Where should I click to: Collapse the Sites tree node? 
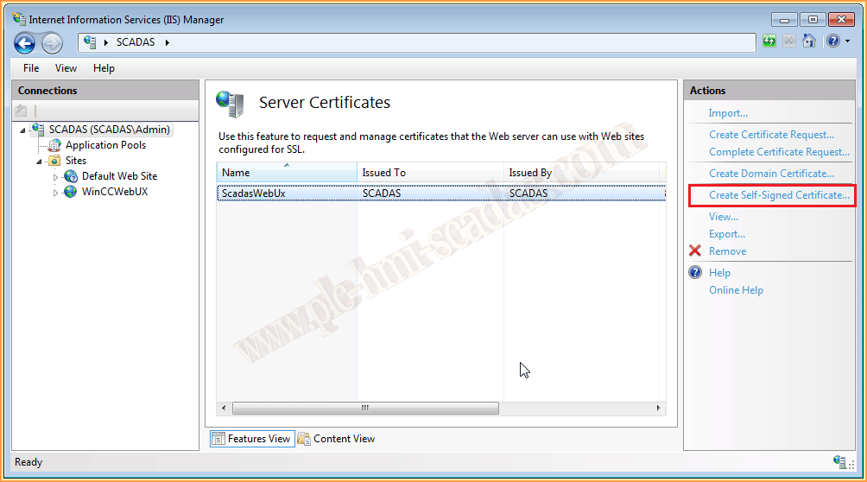coord(39,162)
